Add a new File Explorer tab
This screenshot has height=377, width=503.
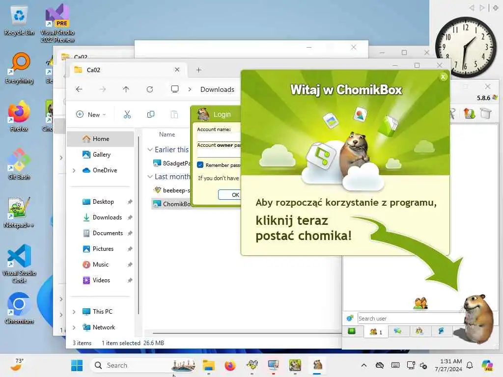click(x=199, y=70)
